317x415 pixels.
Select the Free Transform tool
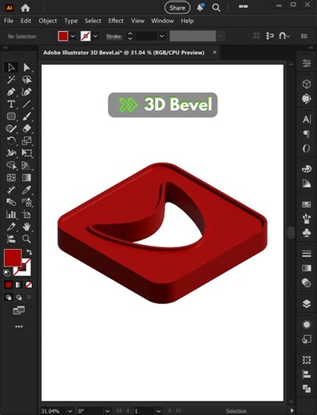26,153
